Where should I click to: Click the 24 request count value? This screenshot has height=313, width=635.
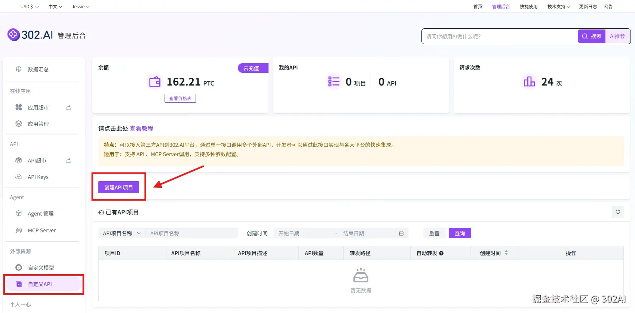click(x=547, y=81)
